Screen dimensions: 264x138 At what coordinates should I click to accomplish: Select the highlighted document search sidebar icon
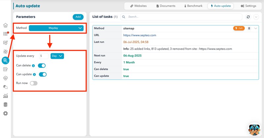[x=5, y=60]
